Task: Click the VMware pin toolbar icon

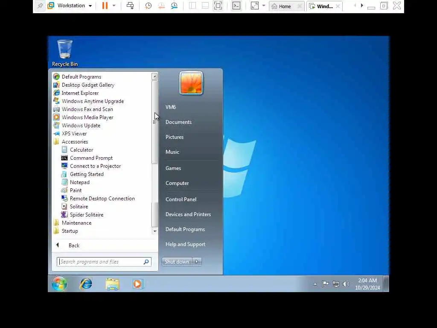Action: pos(40,6)
